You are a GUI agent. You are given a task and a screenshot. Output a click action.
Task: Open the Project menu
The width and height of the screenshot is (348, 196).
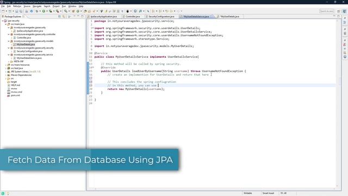[x=56, y=6]
